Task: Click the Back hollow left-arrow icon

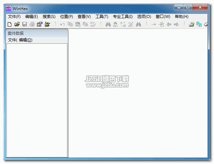Action: (x=169, y=24)
